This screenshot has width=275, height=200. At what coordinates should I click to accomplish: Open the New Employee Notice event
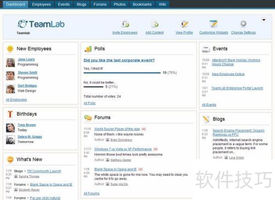(x=228, y=74)
